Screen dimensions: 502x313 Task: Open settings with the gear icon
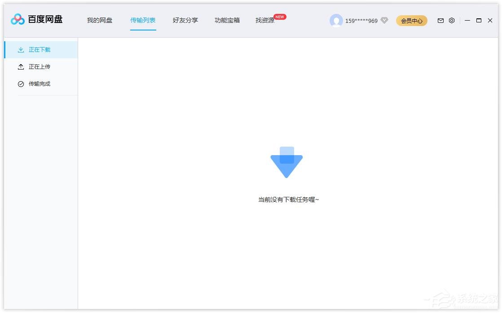[x=452, y=21]
